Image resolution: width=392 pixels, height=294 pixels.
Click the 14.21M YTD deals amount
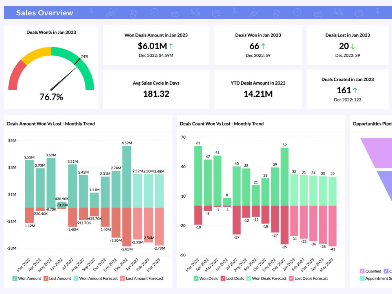pyautogui.click(x=258, y=94)
